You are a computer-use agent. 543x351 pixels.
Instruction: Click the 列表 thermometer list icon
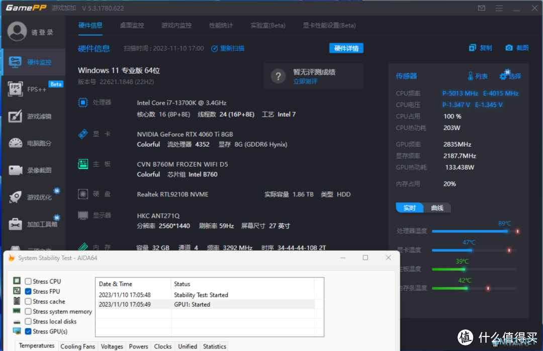click(x=470, y=76)
